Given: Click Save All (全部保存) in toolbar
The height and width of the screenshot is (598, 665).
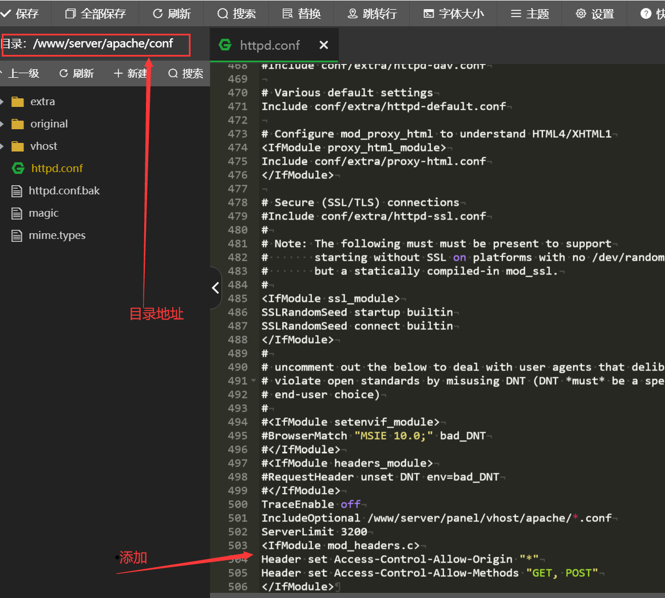Looking at the screenshot, I should tap(96, 14).
